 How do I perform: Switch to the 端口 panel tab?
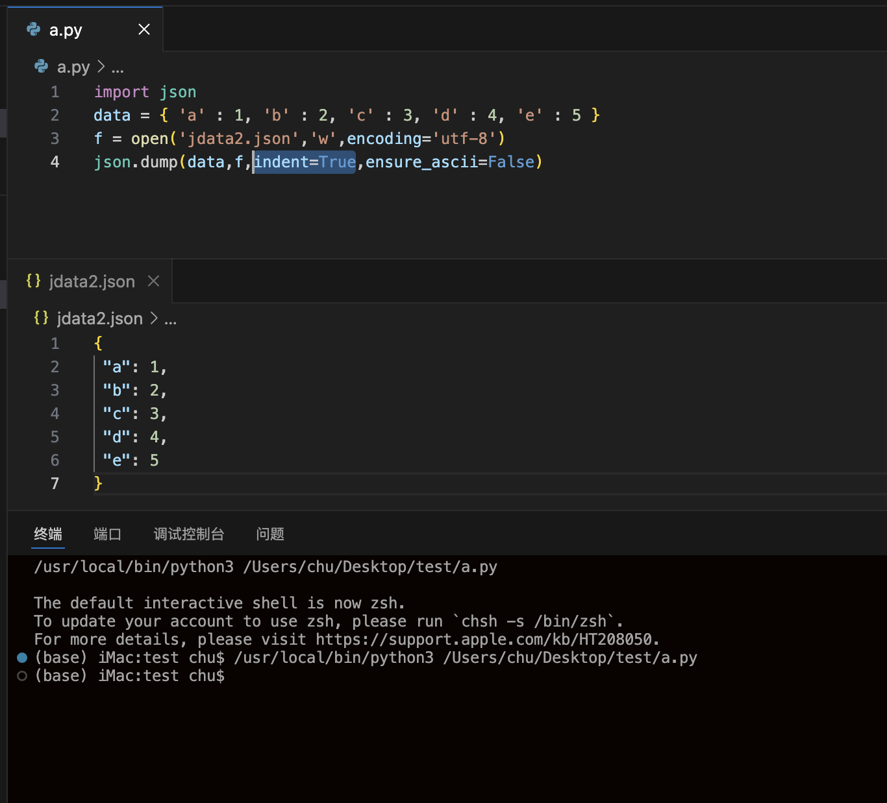pos(107,534)
